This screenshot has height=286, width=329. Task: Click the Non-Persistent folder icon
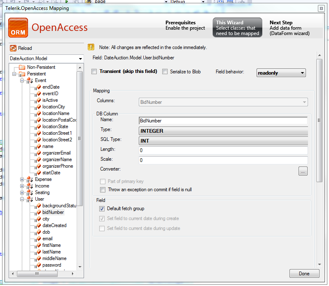[x=22, y=67]
